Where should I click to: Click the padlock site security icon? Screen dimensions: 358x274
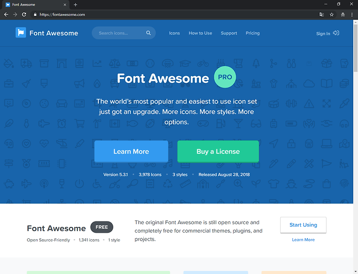pos(35,15)
